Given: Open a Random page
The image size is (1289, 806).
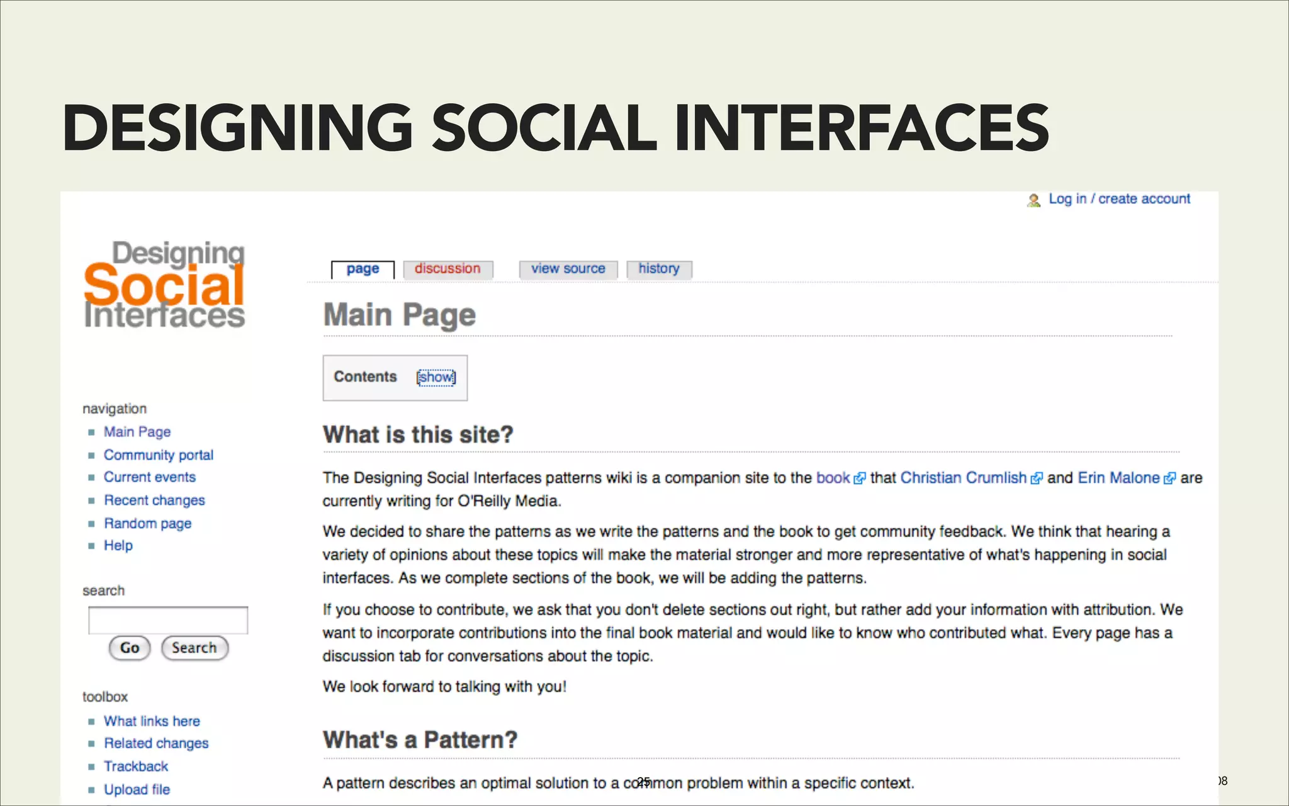Looking at the screenshot, I should 147,524.
